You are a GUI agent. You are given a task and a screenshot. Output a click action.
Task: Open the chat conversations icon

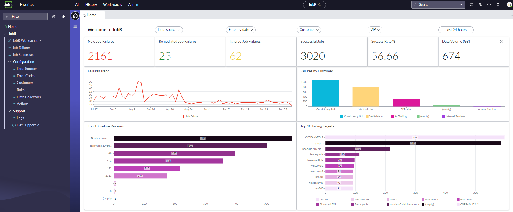click(x=480, y=4)
